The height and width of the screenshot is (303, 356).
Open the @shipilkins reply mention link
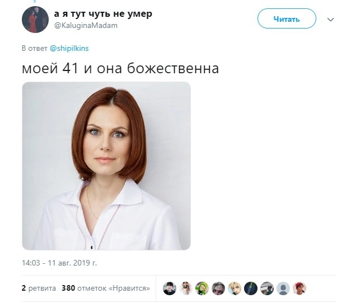(x=69, y=48)
